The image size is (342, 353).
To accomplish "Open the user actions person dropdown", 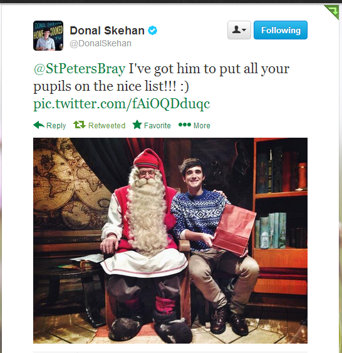I will [x=239, y=30].
